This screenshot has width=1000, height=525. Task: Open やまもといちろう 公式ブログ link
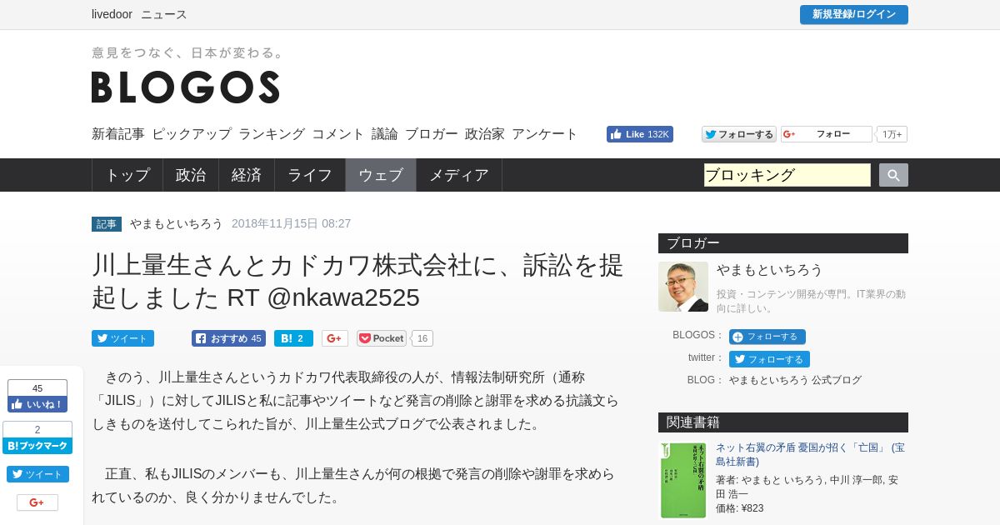(795, 380)
